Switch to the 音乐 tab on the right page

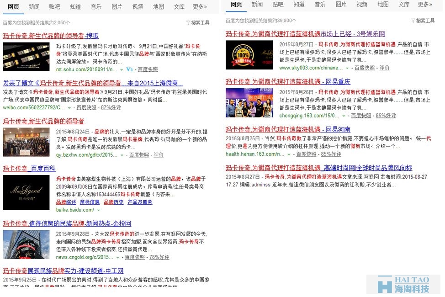point(320,5)
